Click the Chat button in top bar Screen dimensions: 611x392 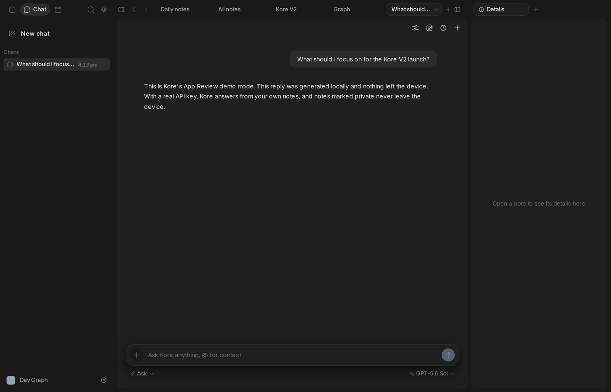tap(35, 10)
